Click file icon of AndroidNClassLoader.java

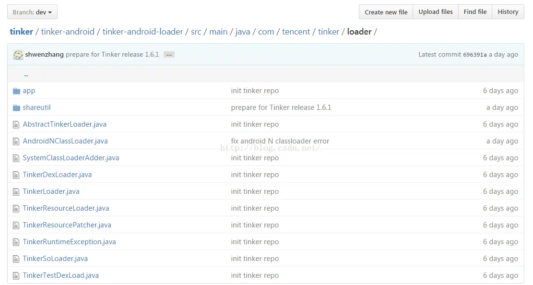click(x=16, y=141)
